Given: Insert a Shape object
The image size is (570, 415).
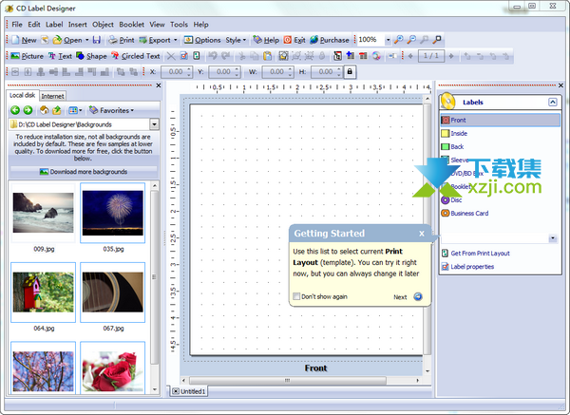Looking at the screenshot, I should [x=91, y=56].
